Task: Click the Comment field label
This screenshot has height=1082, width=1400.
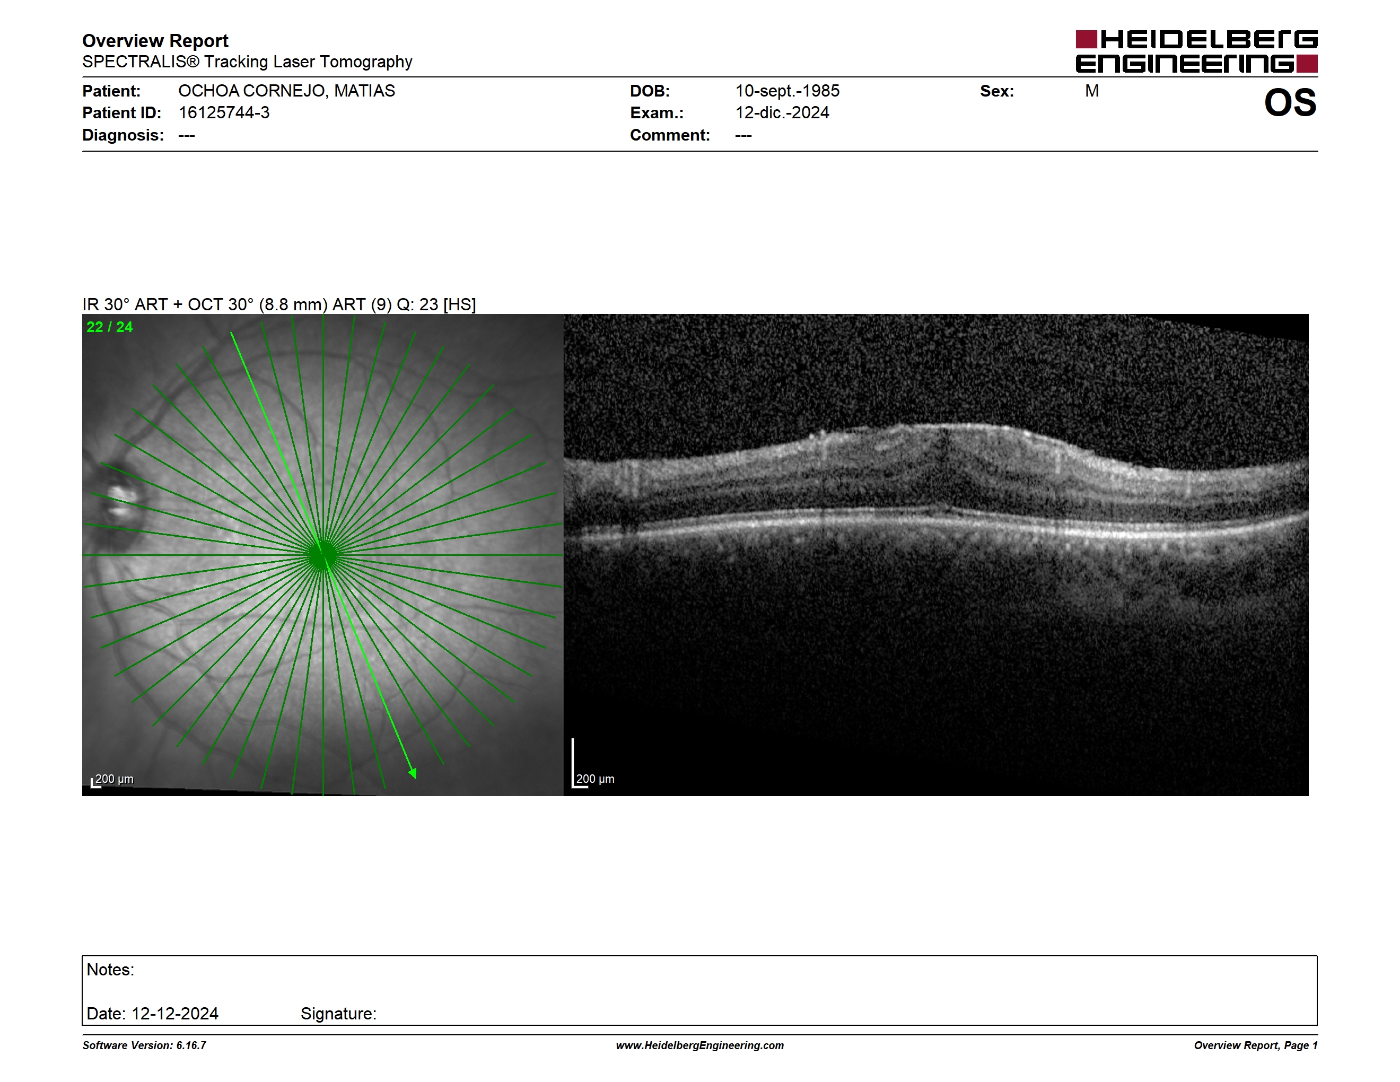Action: click(x=670, y=135)
